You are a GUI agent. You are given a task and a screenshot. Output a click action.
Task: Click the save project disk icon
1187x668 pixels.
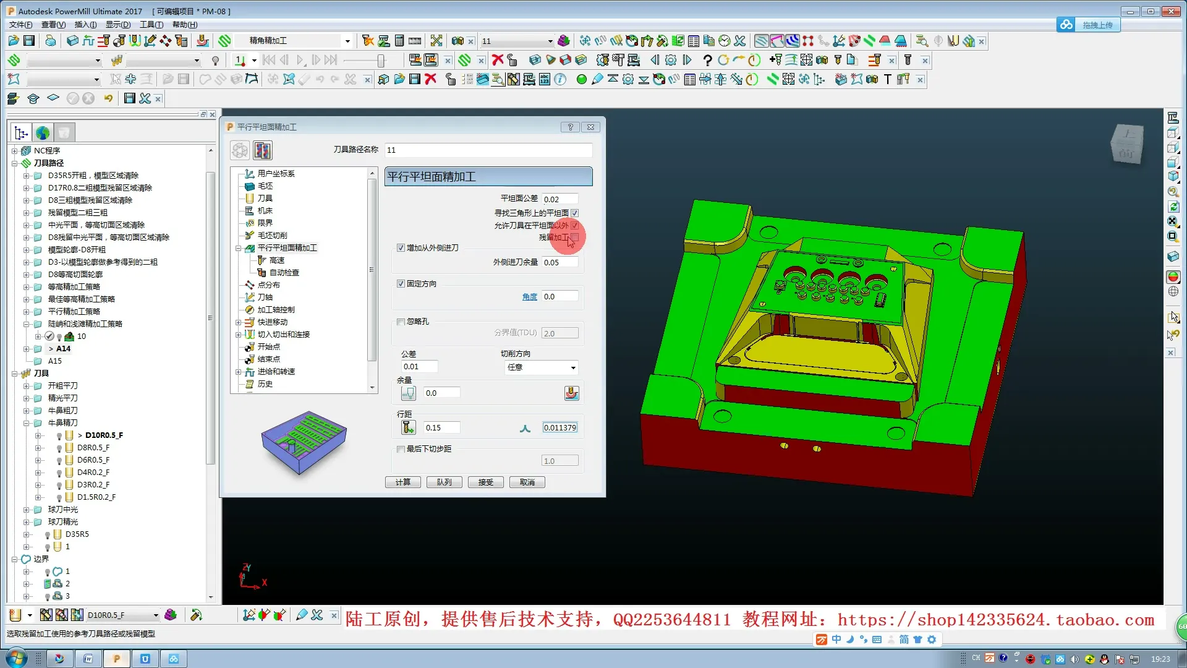point(29,41)
